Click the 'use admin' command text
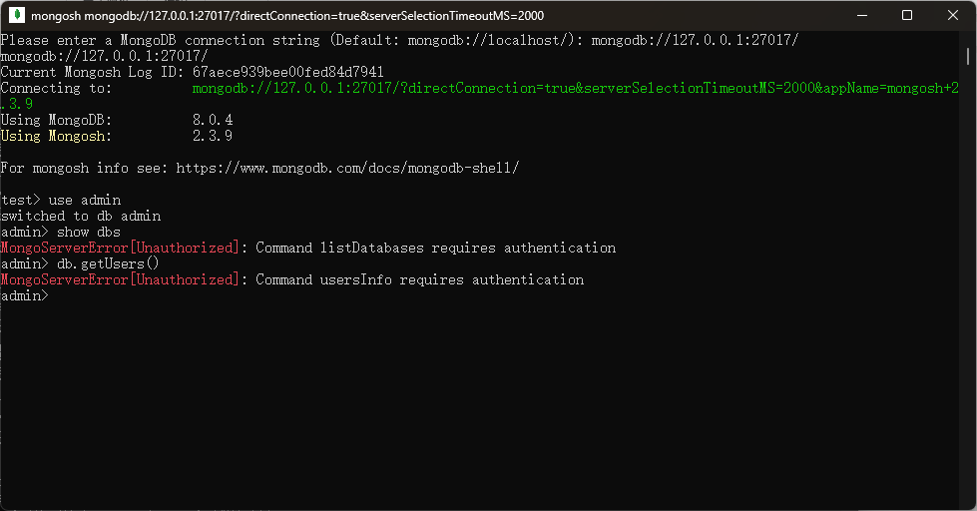The width and height of the screenshot is (977, 511). 85,200
